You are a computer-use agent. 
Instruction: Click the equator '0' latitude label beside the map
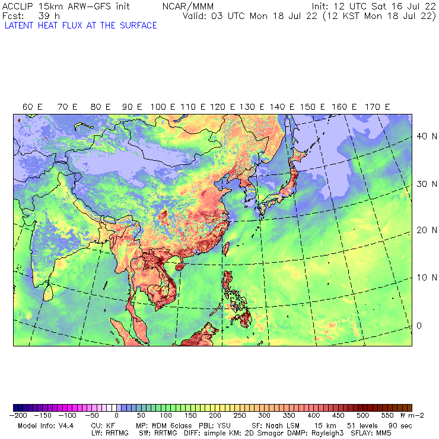pyautogui.click(x=419, y=326)
